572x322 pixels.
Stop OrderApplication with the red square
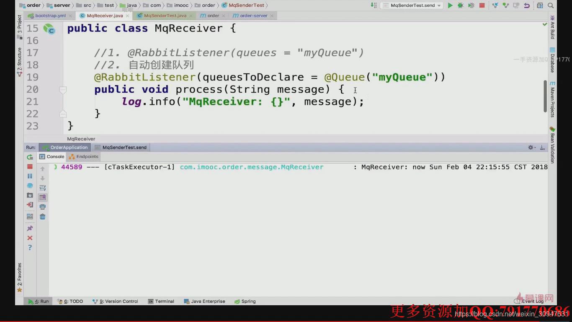coord(30,166)
